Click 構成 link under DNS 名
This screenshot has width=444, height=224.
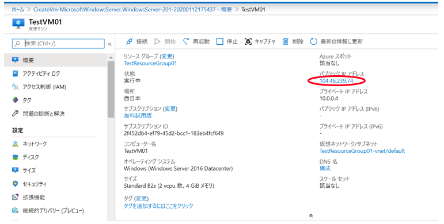(x=325, y=168)
